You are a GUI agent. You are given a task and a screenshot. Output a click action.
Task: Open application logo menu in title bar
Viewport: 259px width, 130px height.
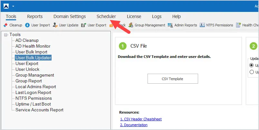(6, 6)
